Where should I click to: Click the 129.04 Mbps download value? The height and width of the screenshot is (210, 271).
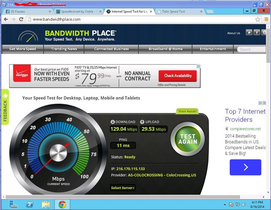coord(124,129)
